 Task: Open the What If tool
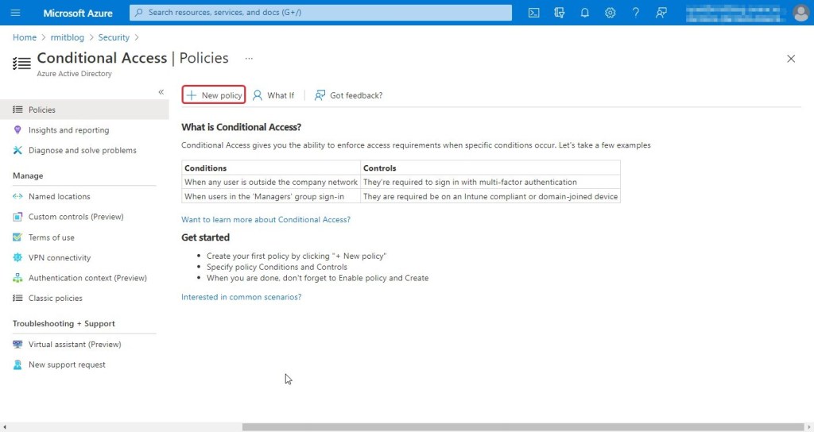click(x=273, y=95)
